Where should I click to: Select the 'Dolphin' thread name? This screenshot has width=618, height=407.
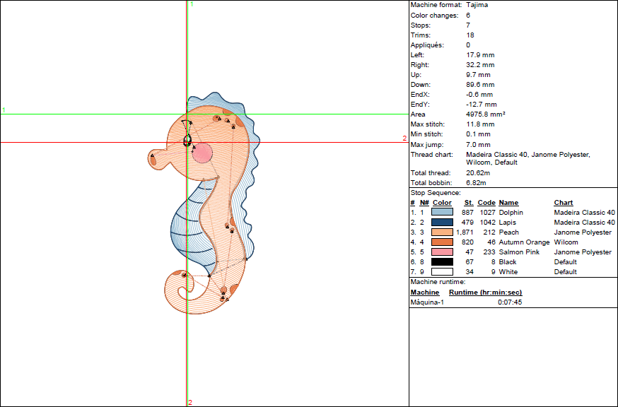511,213
